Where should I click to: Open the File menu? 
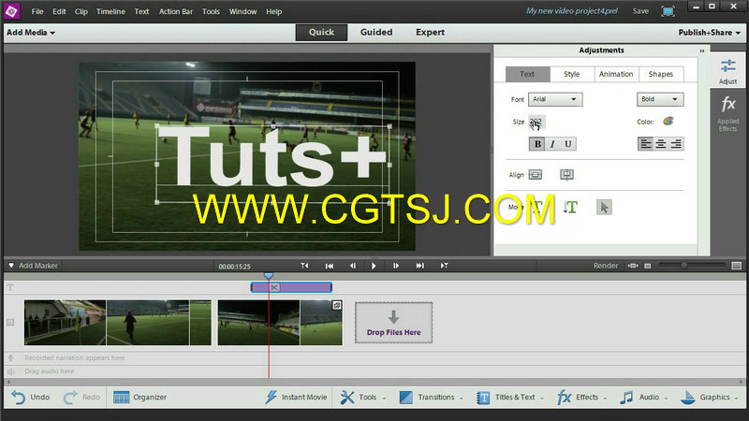(37, 11)
